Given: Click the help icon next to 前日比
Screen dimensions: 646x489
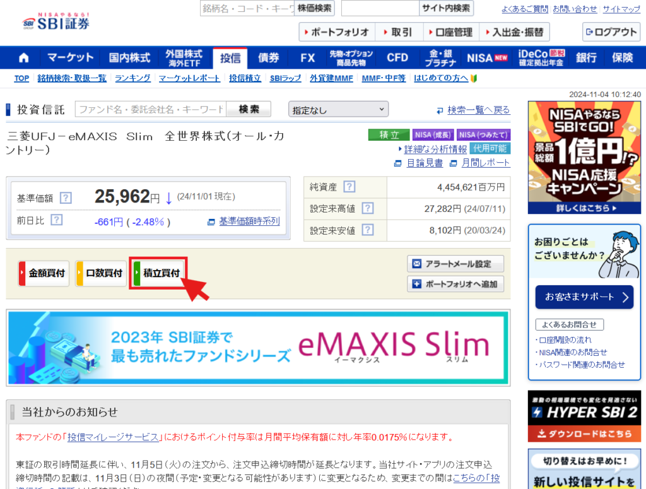Looking at the screenshot, I should 56,220.
